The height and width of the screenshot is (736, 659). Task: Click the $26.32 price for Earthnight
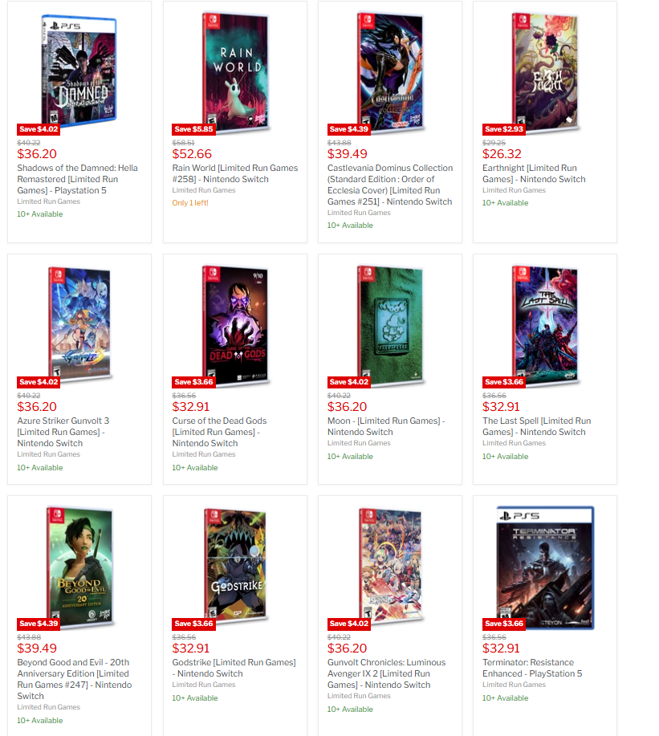click(x=502, y=154)
